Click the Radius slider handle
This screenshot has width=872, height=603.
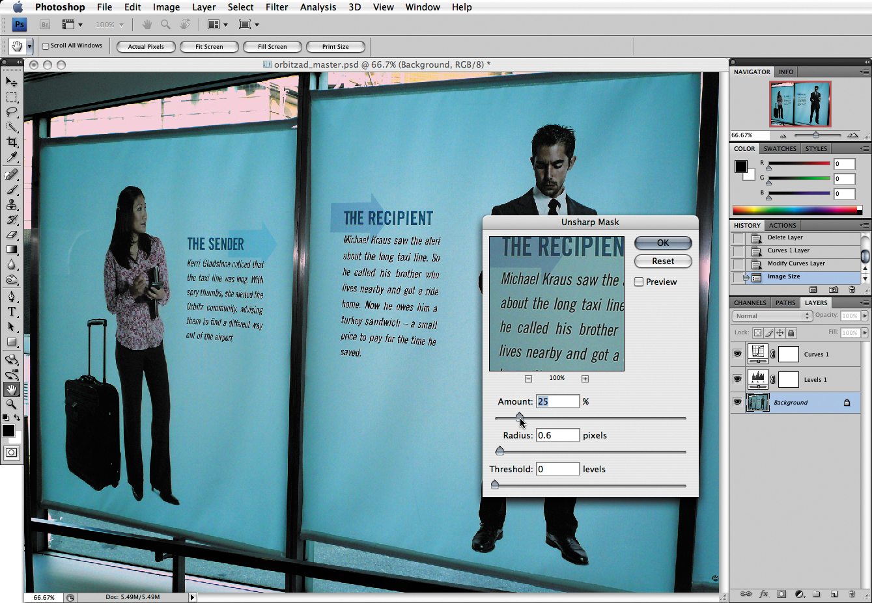pos(499,451)
